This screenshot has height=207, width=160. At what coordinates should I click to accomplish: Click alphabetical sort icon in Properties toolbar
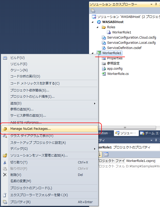(100, 154)
